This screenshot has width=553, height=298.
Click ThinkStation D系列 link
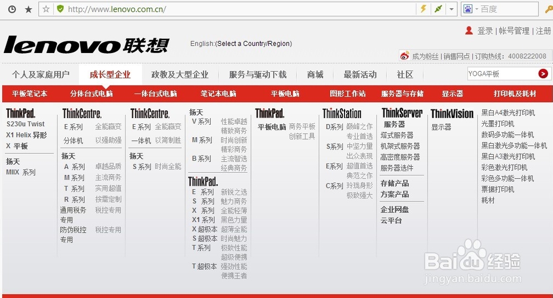(335, 127)
